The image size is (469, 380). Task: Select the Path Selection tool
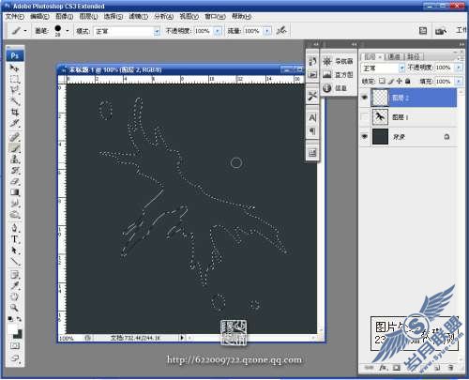click(14, 250)
